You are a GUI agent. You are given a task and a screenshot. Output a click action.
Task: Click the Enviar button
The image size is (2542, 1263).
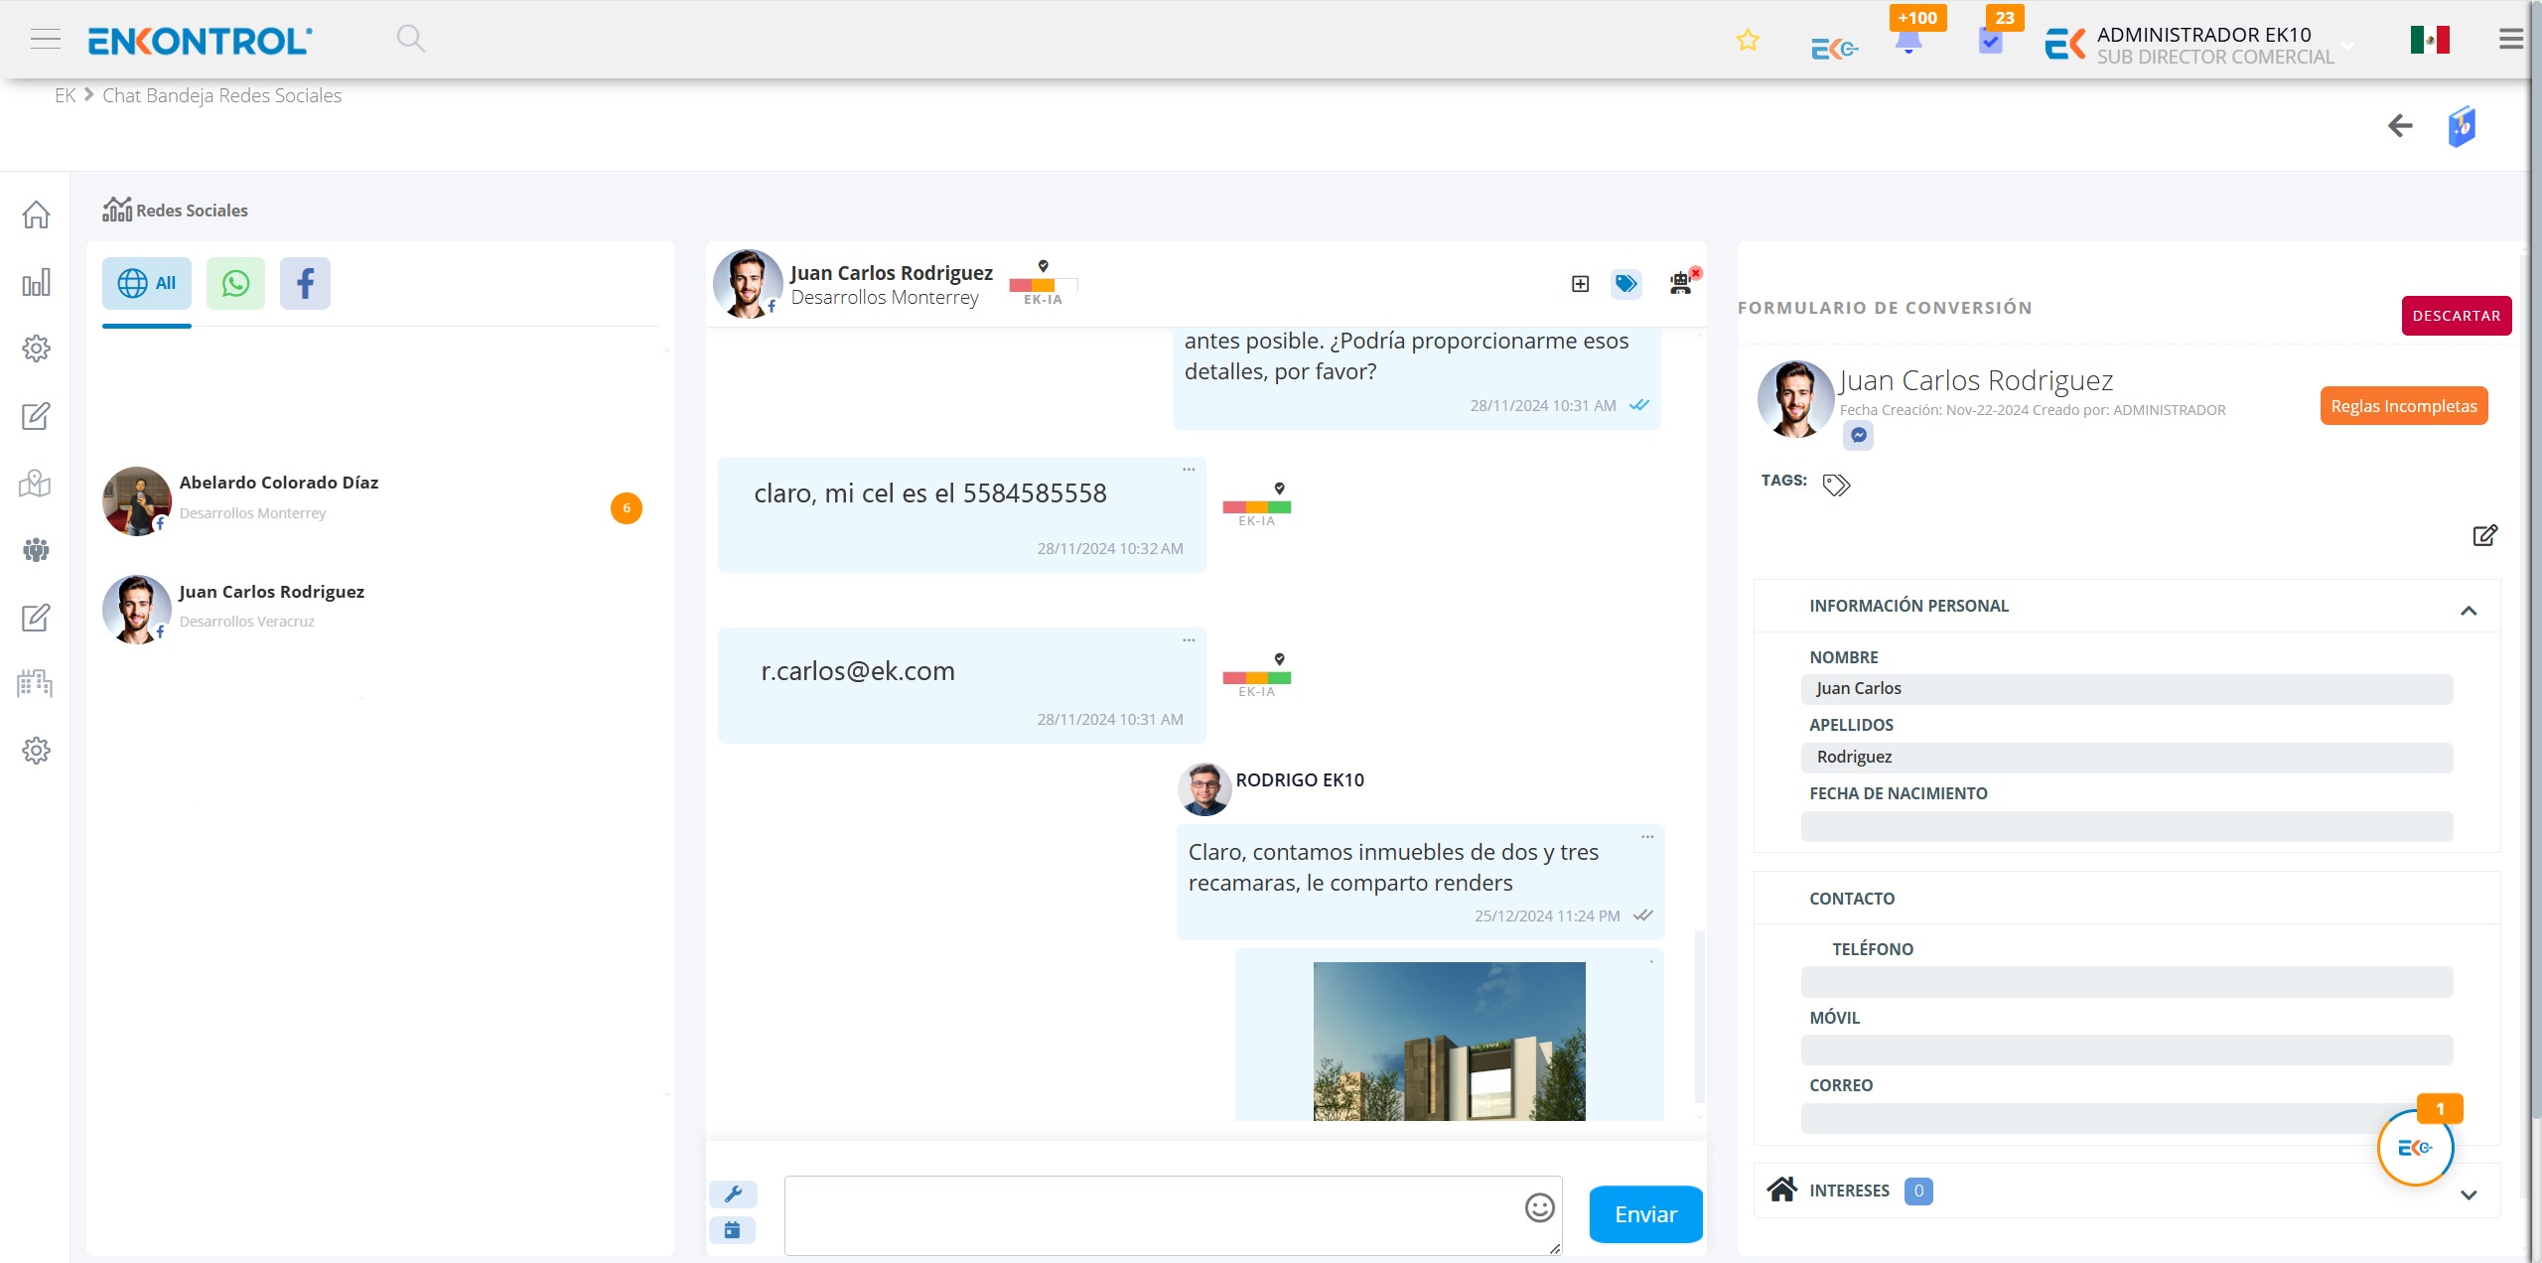click(1645, 1214)
